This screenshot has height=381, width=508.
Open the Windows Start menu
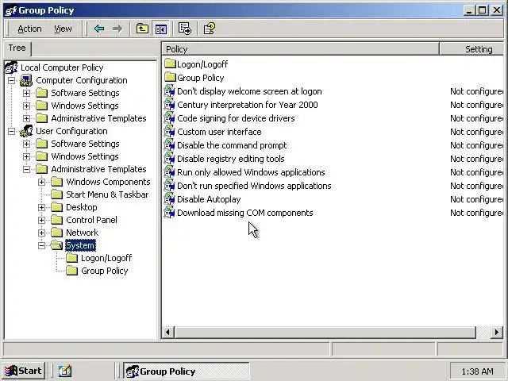23,371
